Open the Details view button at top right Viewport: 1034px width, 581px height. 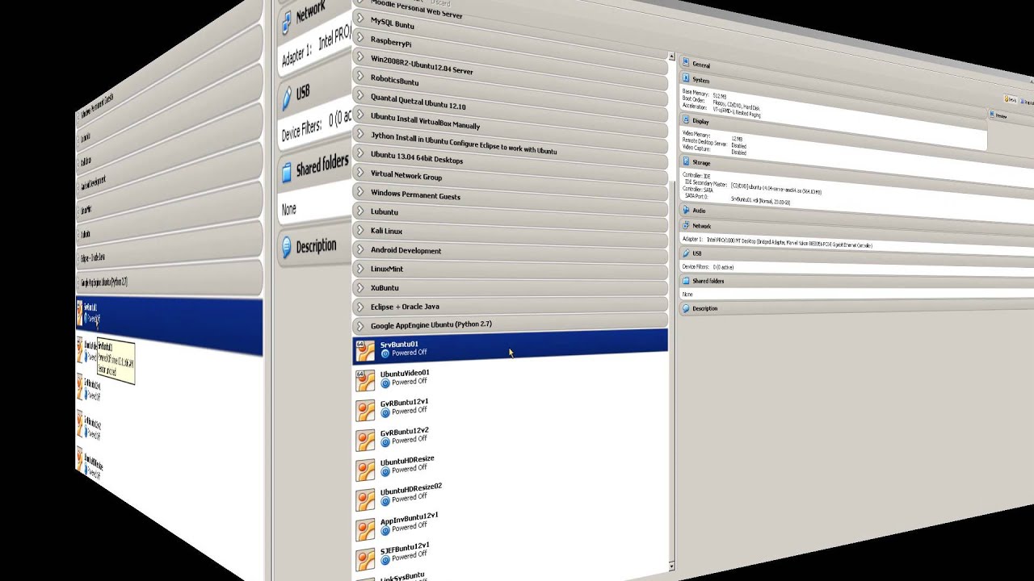1011,99
